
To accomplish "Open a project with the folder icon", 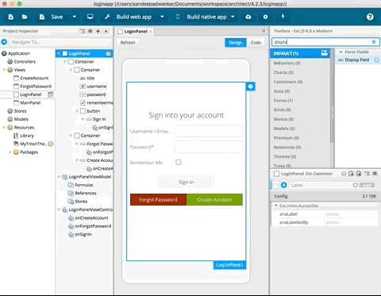I will pyautogui.click(x=25, y=17).
